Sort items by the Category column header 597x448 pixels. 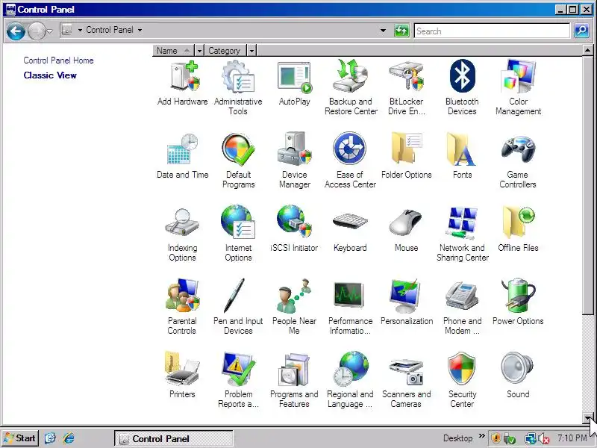[x=225, y=51]
